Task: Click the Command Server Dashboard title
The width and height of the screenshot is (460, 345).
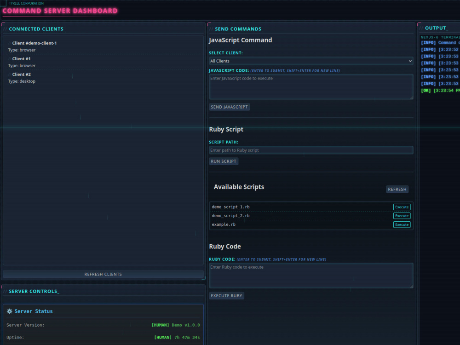Action: [60, 11]
